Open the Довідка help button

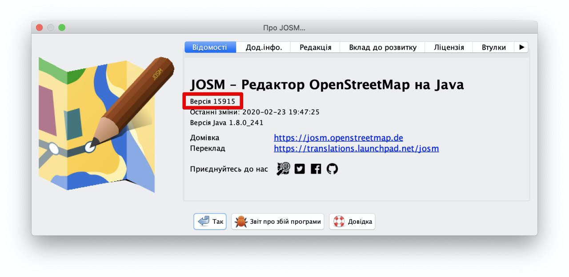pyautogui.click(x=352, y=222)
